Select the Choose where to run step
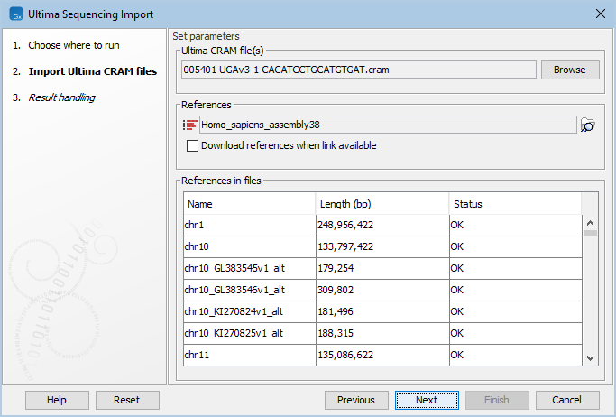The height and width of the screenshot is (417, 616). tap(86, 45)
